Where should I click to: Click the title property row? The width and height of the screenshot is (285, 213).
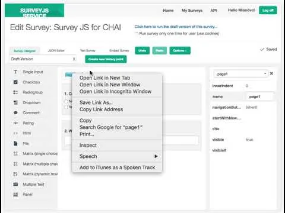[243, 129]
